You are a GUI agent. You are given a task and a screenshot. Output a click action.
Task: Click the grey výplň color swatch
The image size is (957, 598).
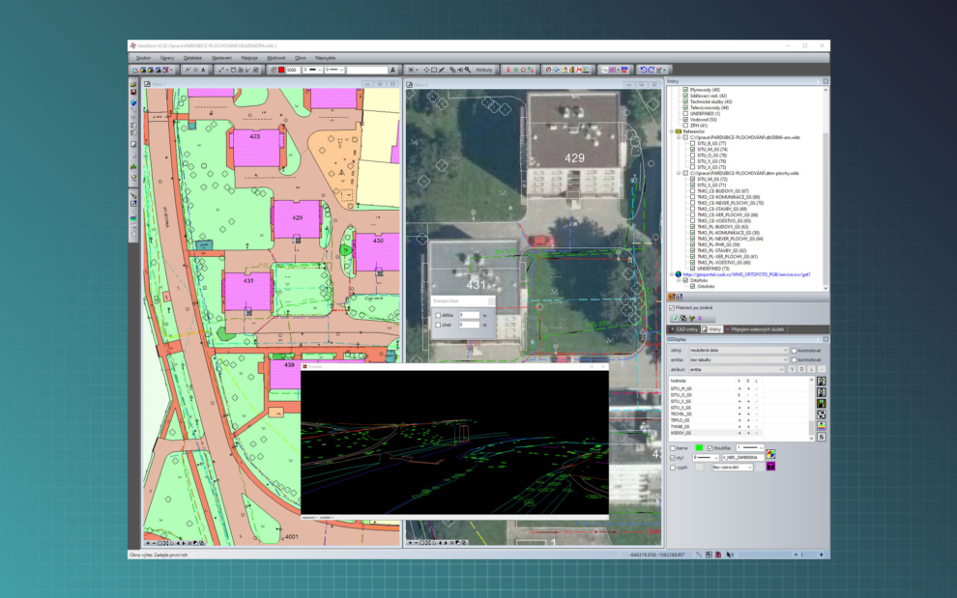click(x=699, y=468)
